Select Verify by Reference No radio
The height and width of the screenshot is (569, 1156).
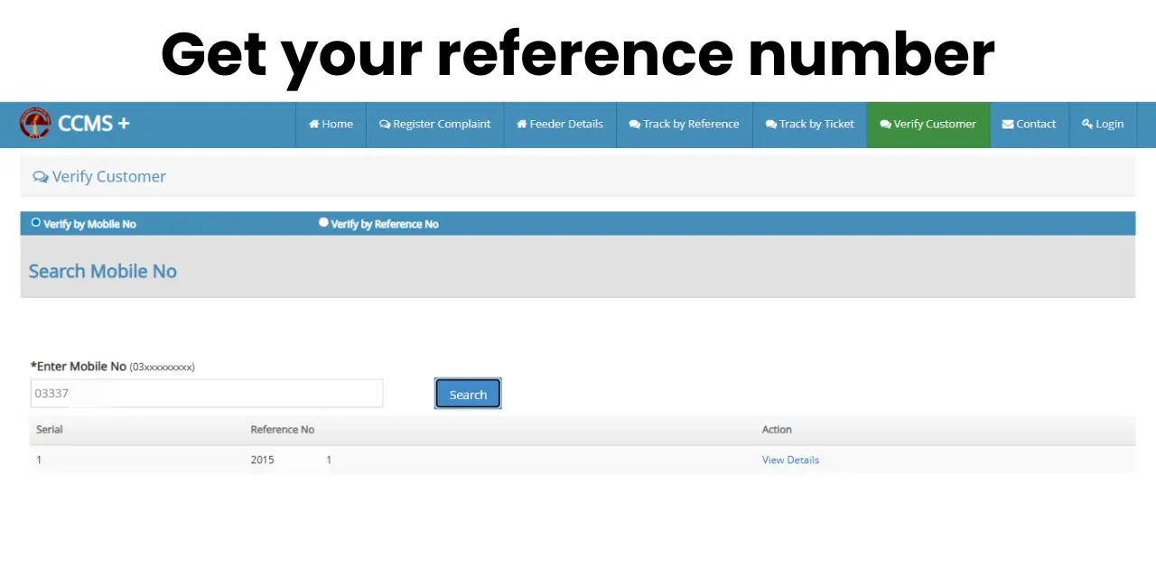pos(323,222)
